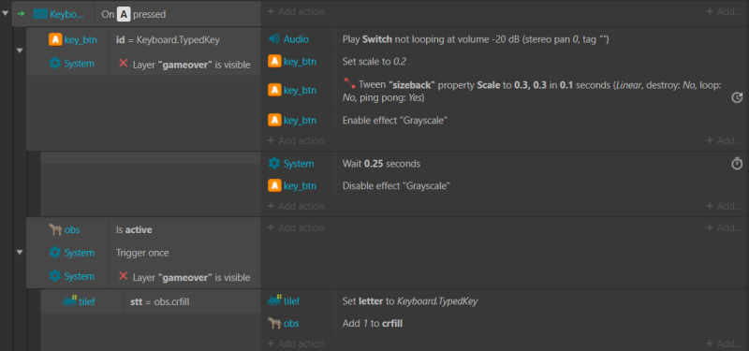Click the tilef sprite icon in the stt condition

coord(69,301)
